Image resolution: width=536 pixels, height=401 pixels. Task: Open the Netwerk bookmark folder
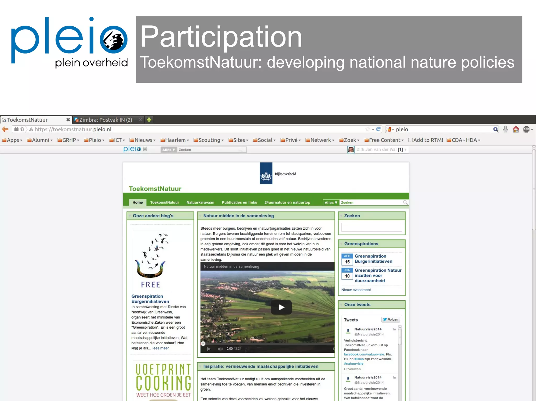(320, 140)
